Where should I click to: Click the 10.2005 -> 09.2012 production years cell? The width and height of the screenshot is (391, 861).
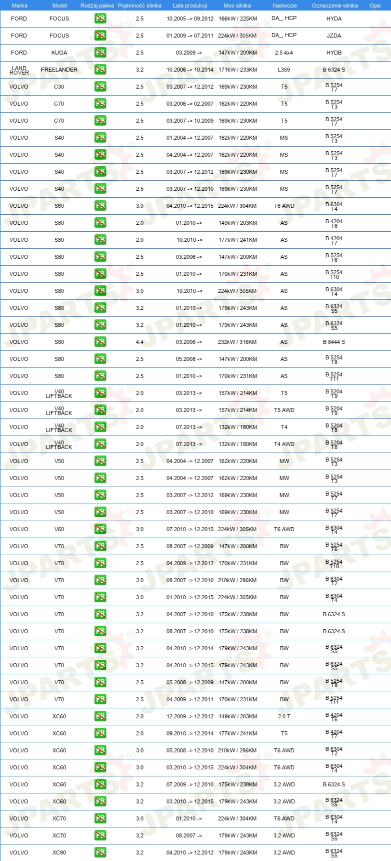pos(190,19)
